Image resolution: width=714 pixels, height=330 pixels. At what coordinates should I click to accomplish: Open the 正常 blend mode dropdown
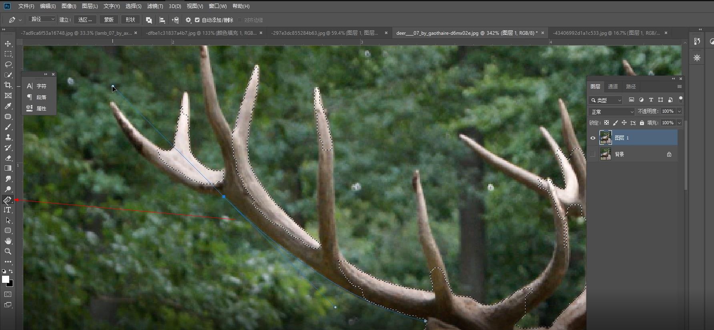coord(612,111)
